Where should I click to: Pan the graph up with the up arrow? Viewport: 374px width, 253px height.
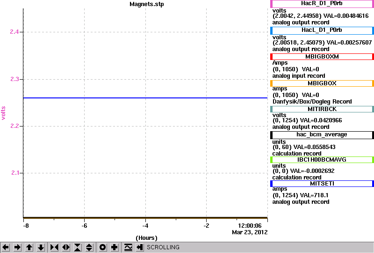pyautogui.click(x=29, y=247)
